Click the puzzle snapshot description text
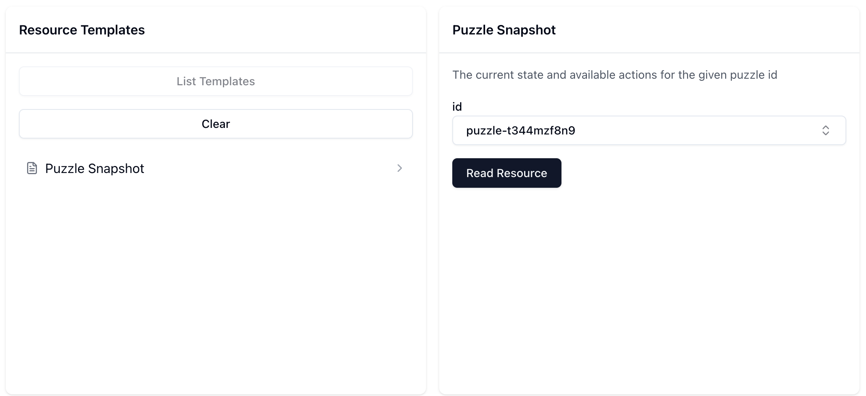866x396 pixels. point(614,75)
